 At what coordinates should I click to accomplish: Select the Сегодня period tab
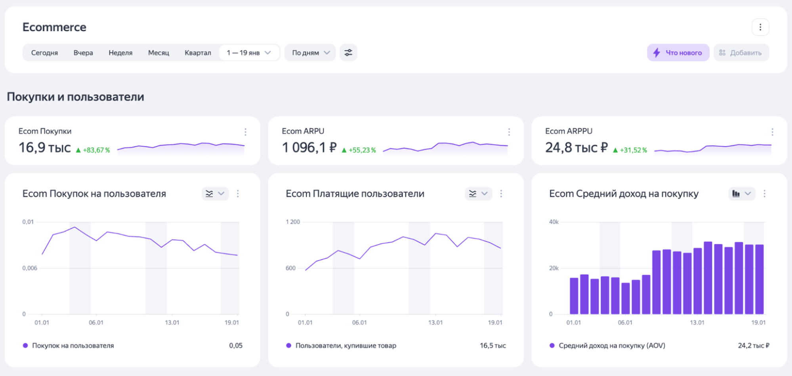coord(44,53)
